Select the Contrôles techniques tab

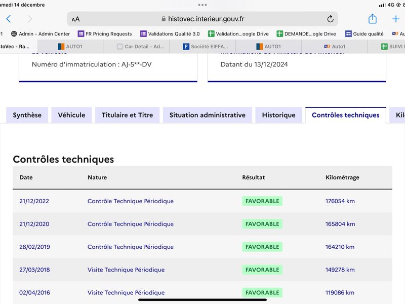point(346,115)
